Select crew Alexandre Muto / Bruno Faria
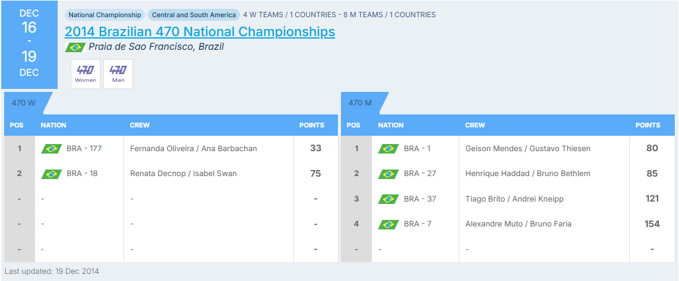 (x=519, y=224)
